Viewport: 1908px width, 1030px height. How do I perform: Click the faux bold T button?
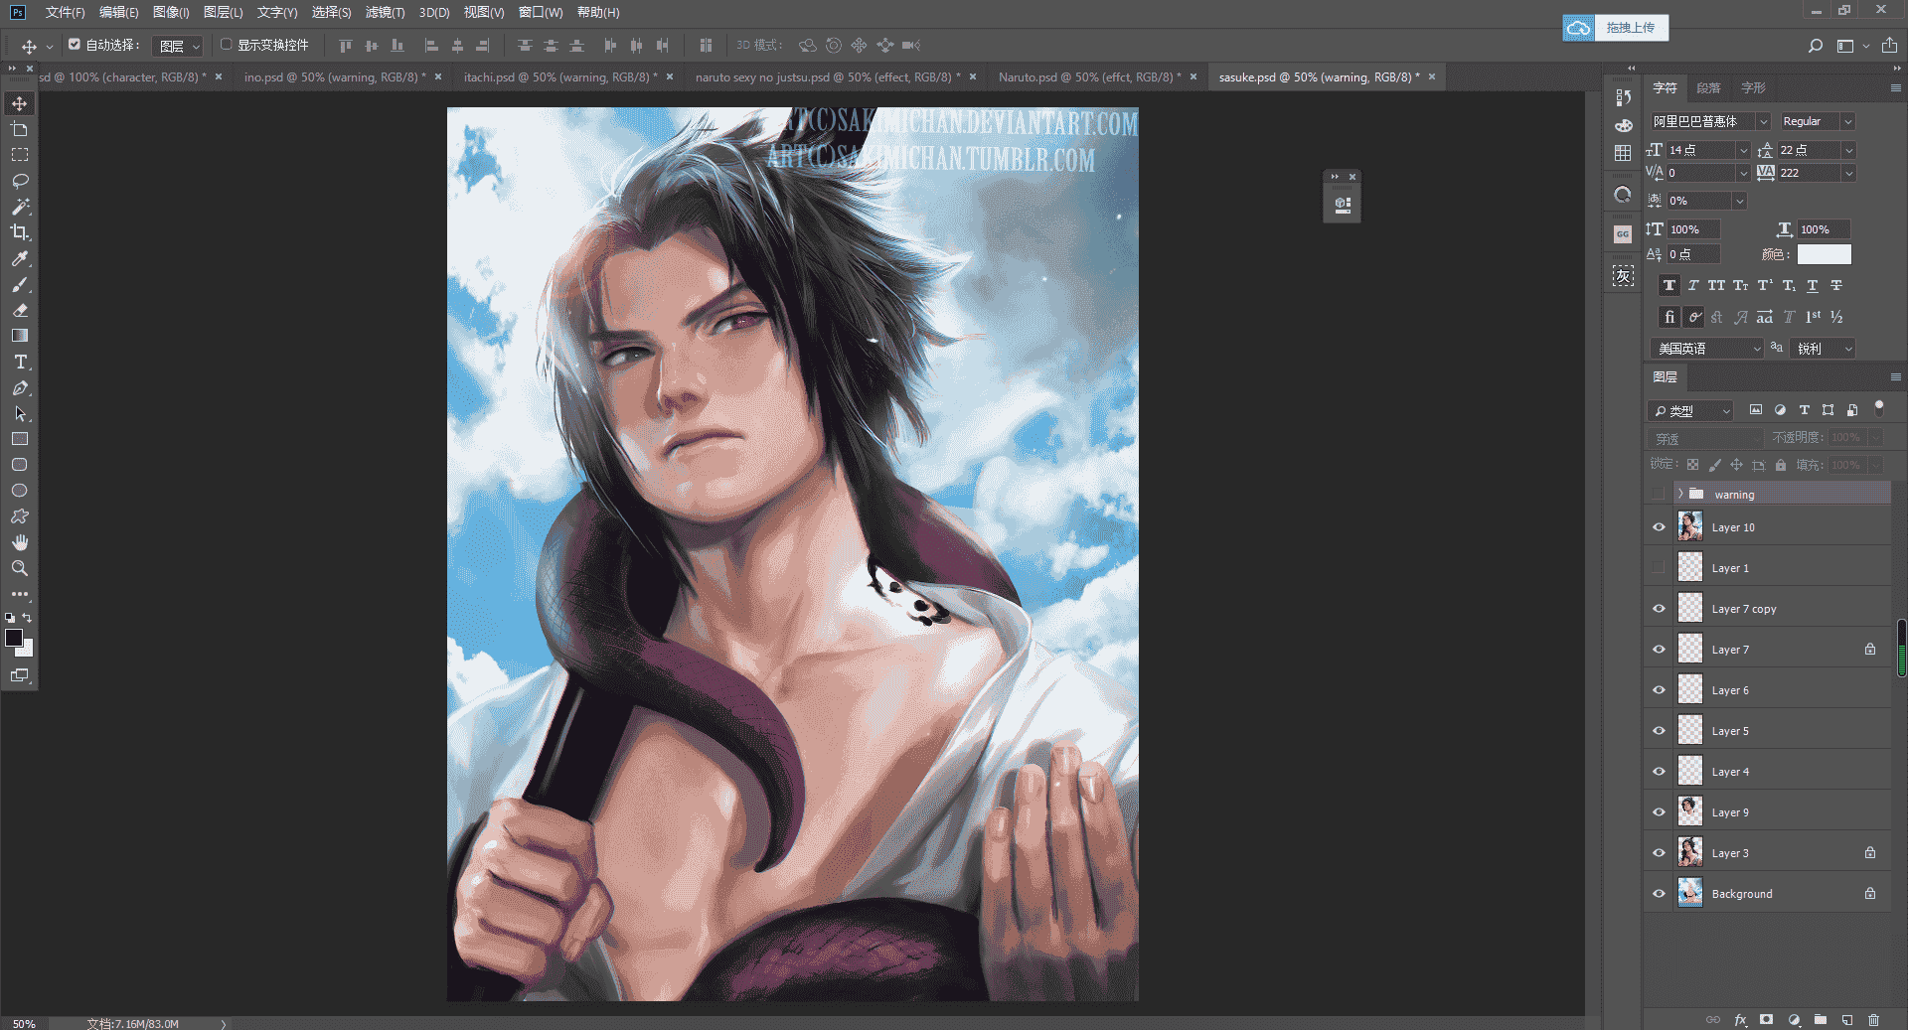[1669, 285]
